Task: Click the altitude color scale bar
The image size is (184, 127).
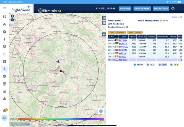Action: [x=61, y=119]
